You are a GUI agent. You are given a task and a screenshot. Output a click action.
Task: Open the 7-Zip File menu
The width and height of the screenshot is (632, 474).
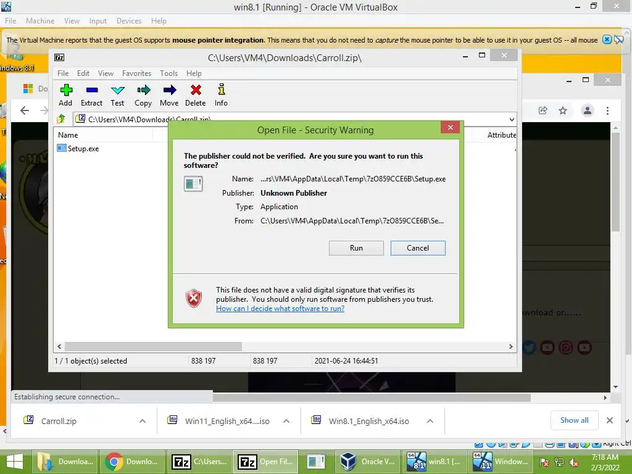coord(63,73)
